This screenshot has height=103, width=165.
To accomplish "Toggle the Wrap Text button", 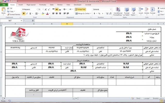I will pyautogui.click(x=80, y=9).
